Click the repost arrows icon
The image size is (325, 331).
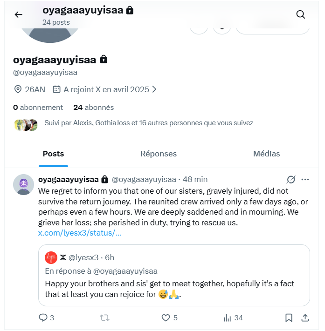(x=105, y=317)
